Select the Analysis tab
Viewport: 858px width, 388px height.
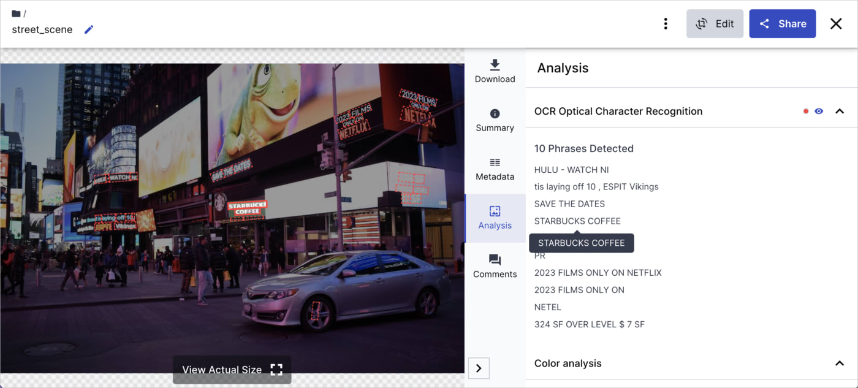point(495,218)
